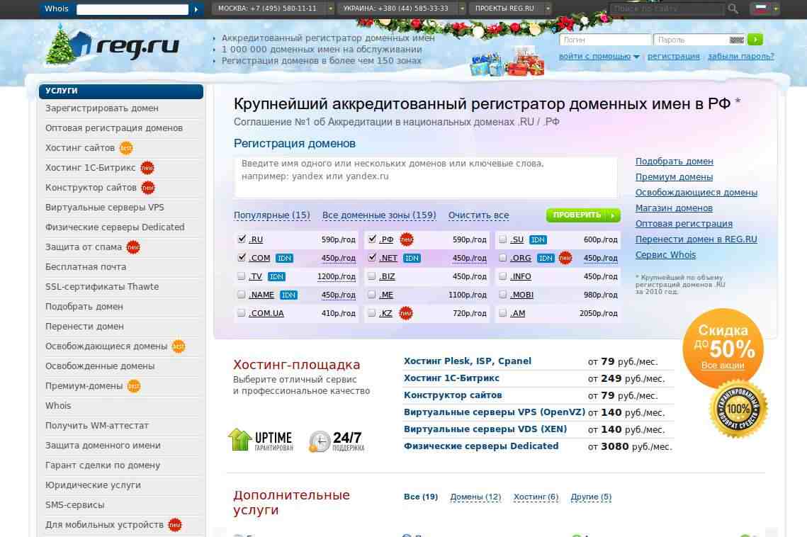Expand the войти с помощью login options
The height and width of the screenshot is (537, 807).
599,57
